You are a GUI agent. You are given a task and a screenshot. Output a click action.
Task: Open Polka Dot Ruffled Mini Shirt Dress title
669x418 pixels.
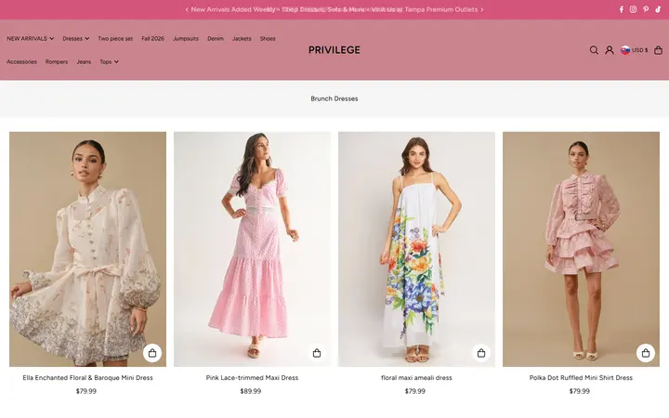[x=581, y=378]
